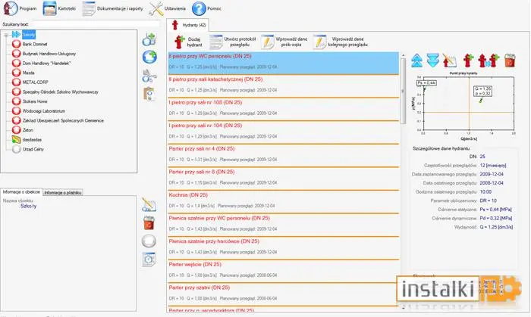The height and width of the screenshot is (317, 531).
Task: Click the double up arrows icon
Action: pos(417,61)
